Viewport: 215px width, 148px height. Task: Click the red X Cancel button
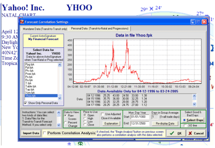[196, 133]
